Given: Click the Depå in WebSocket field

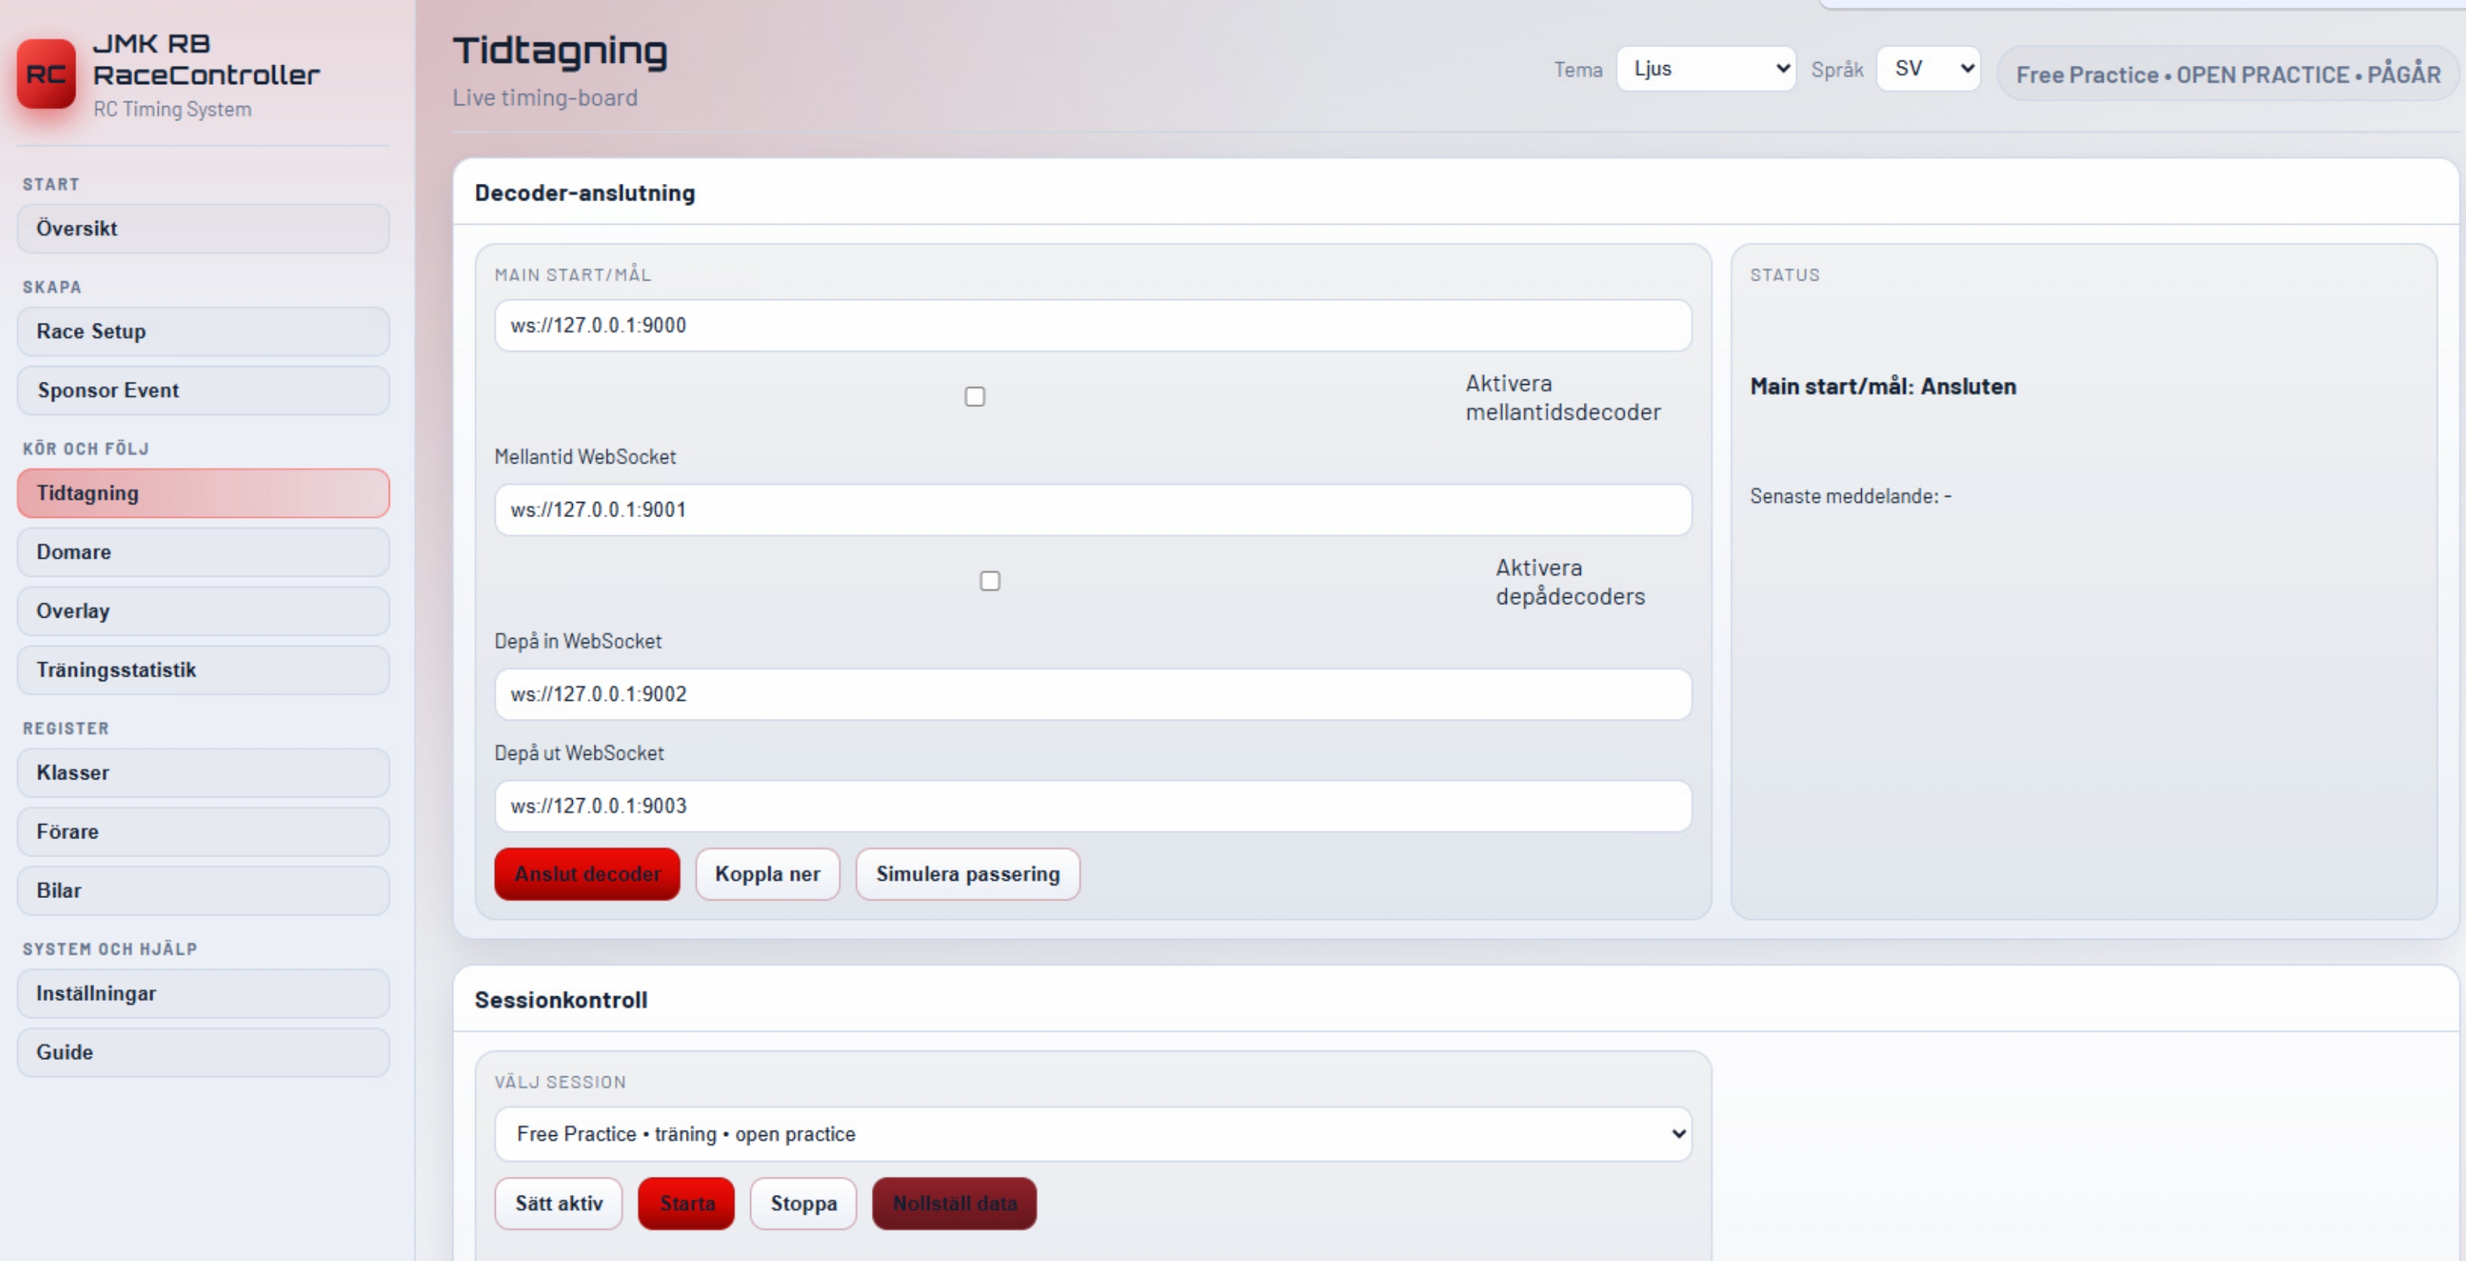Looking at the screenshot, I should [1094, 695].
